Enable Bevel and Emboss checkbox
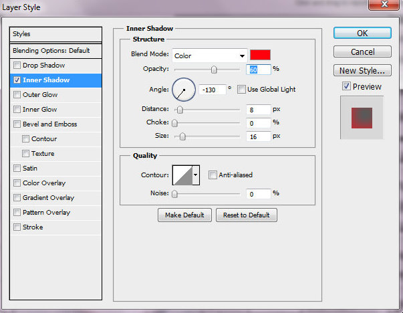The width and height of the screenshot is (403, 313). (17, 124)
